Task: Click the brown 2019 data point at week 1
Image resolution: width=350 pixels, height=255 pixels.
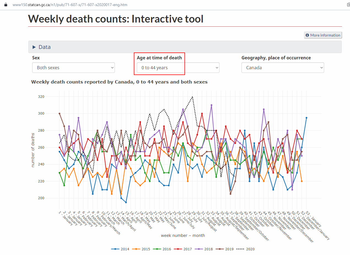Action: [59, 113]
